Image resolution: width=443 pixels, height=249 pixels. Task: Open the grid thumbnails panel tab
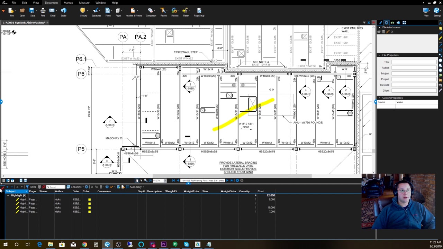(404, 22)
